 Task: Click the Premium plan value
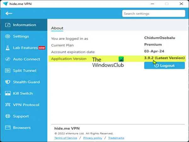click(153, 44)
